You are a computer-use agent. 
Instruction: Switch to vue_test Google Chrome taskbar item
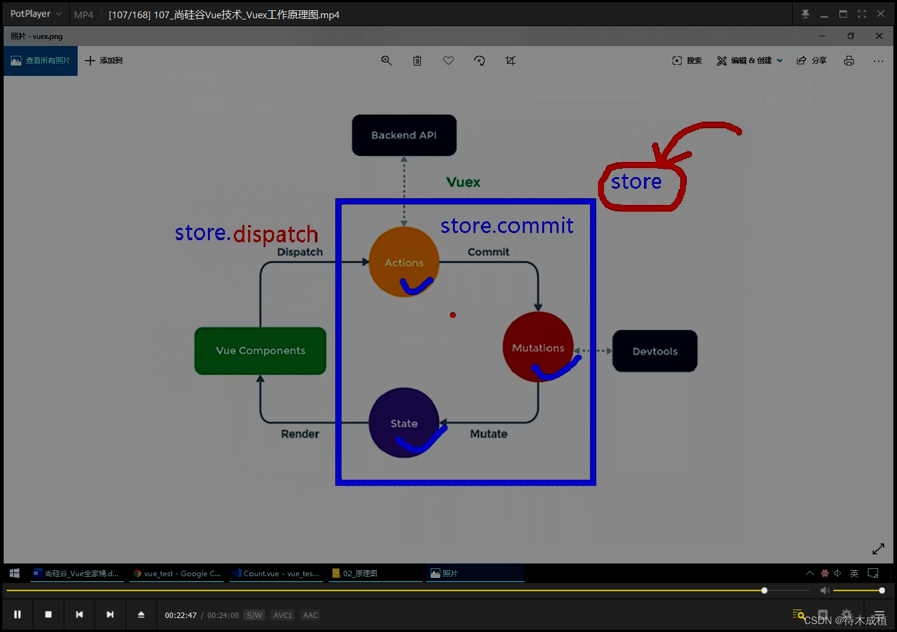176,573
